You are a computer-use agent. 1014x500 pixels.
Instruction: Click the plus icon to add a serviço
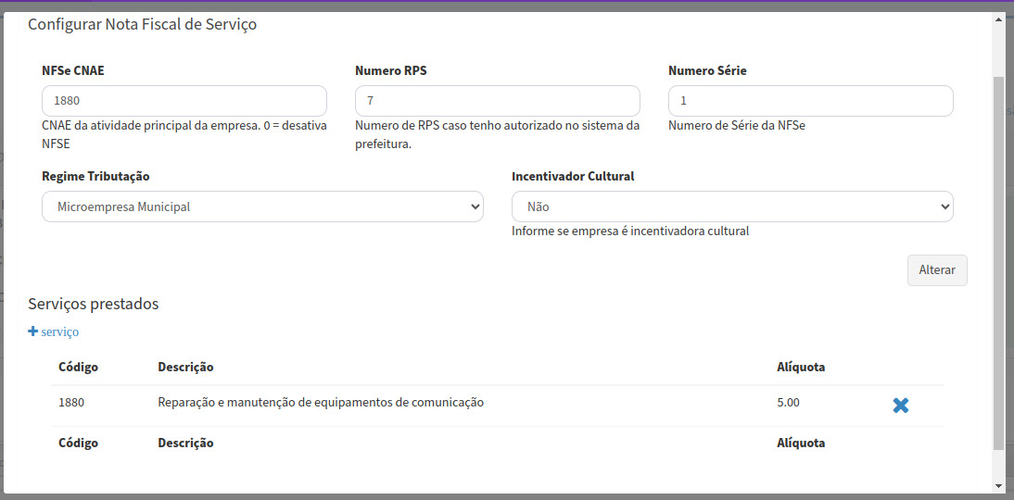click(32, 331)
